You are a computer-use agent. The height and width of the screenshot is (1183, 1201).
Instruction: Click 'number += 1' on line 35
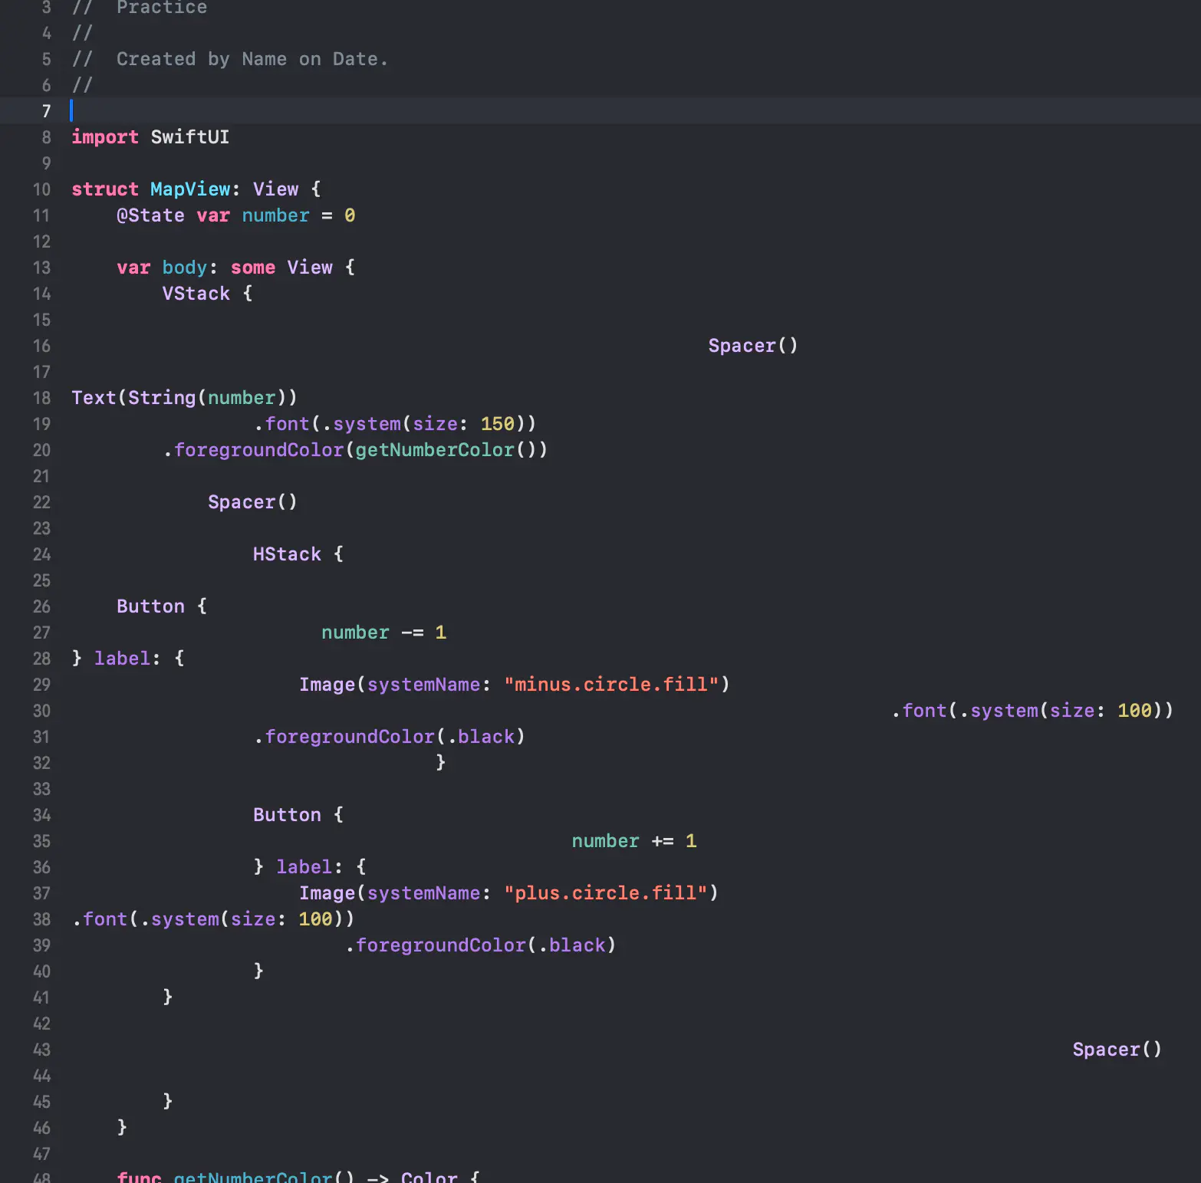(634, 841)
